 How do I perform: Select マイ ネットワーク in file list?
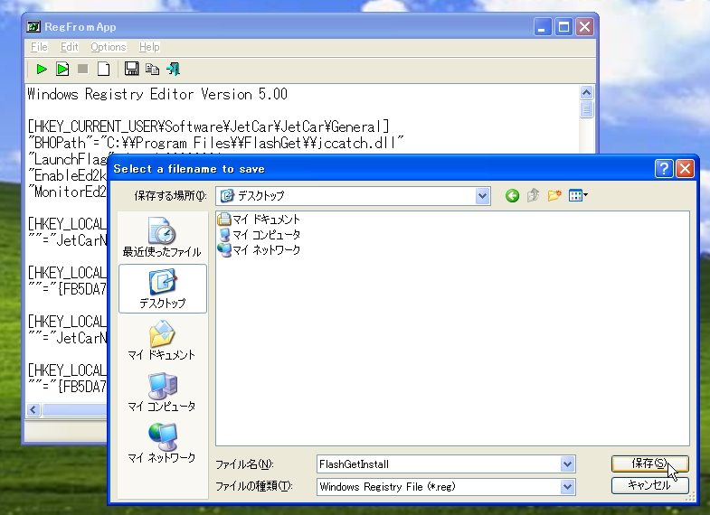[x=259, y=250]
